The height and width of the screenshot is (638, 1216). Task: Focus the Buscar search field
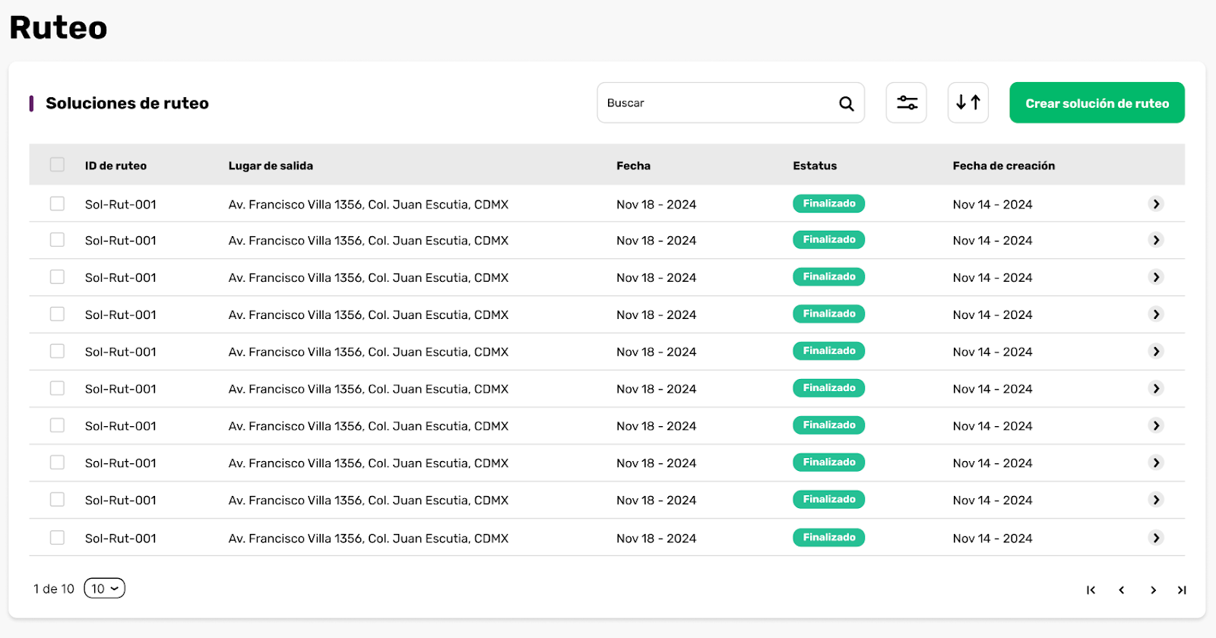click(x=730, y=103)
